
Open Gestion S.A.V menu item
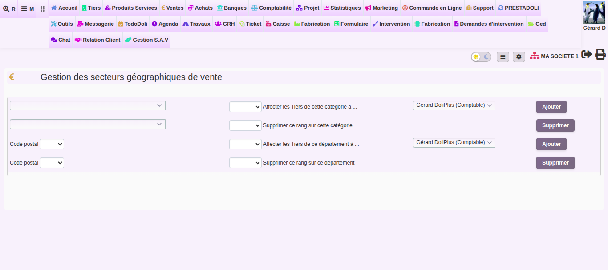(146, 40)
